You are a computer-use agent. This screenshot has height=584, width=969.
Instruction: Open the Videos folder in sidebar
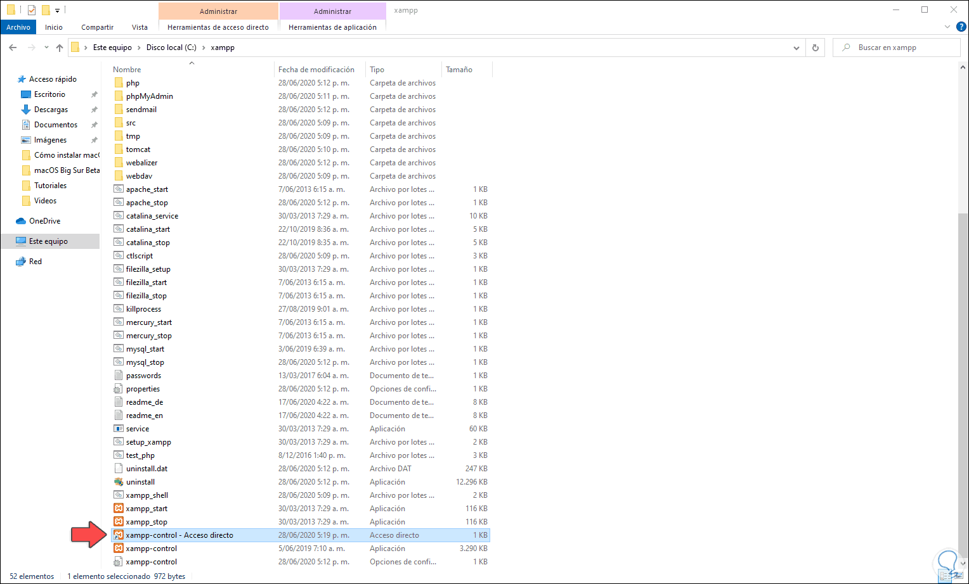(45, 201)
